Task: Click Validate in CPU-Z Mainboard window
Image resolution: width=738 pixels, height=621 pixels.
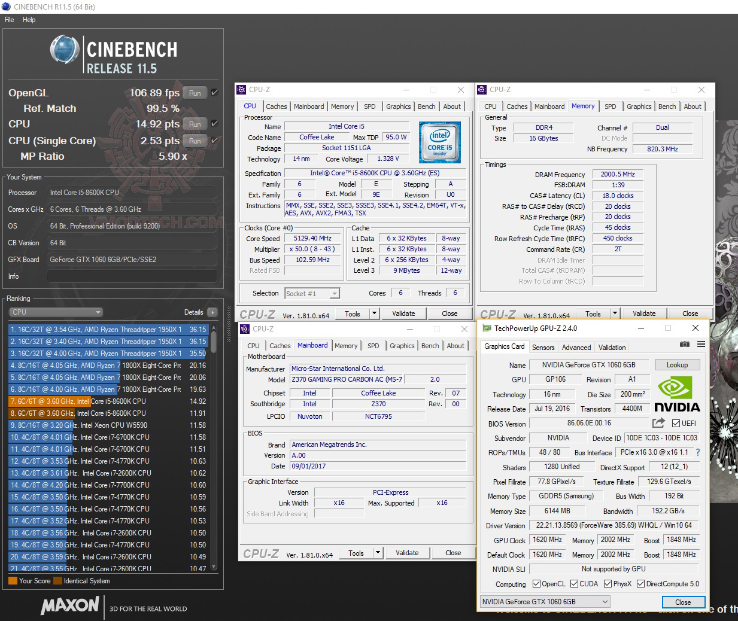Action: point(407,553)
